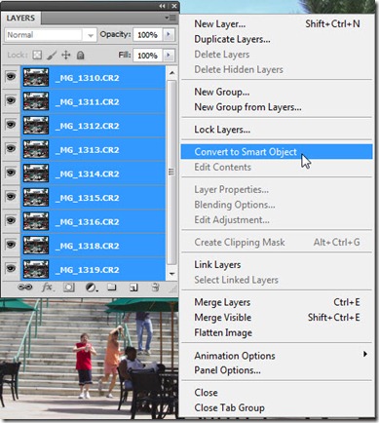Click the link layers chain icon
This screenshot has height=423, width=379.
[x=25, y=288]
